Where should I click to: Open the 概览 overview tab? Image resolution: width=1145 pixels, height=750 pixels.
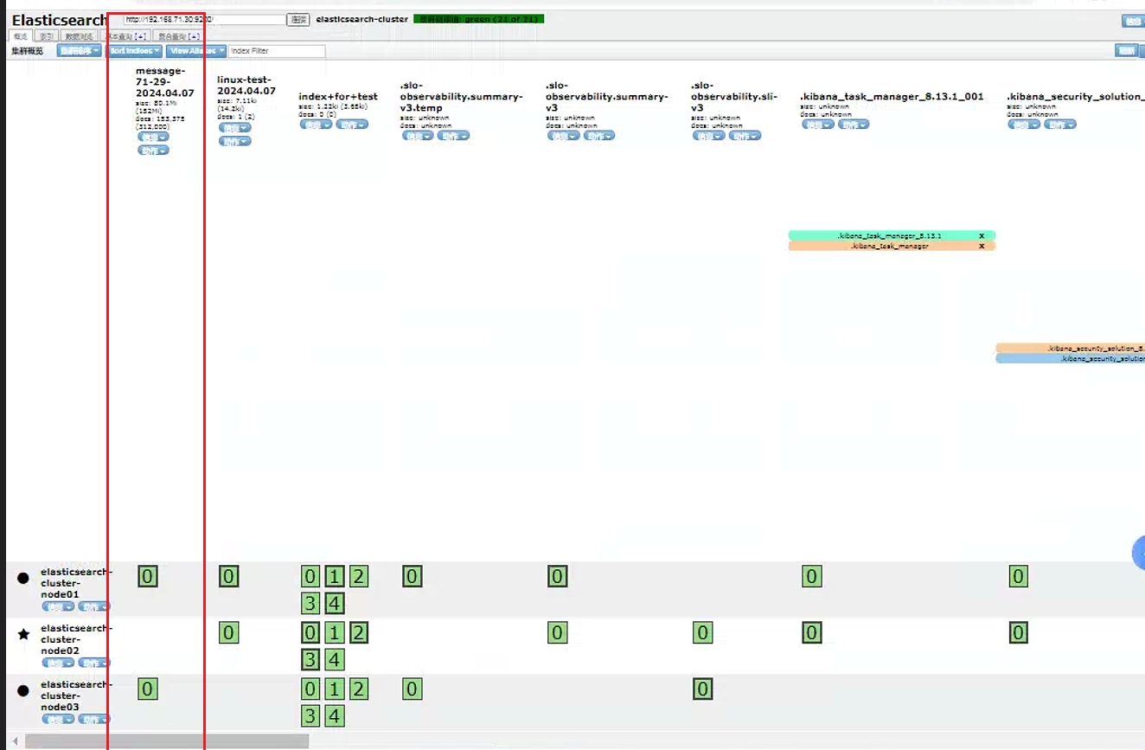(20, 36)
